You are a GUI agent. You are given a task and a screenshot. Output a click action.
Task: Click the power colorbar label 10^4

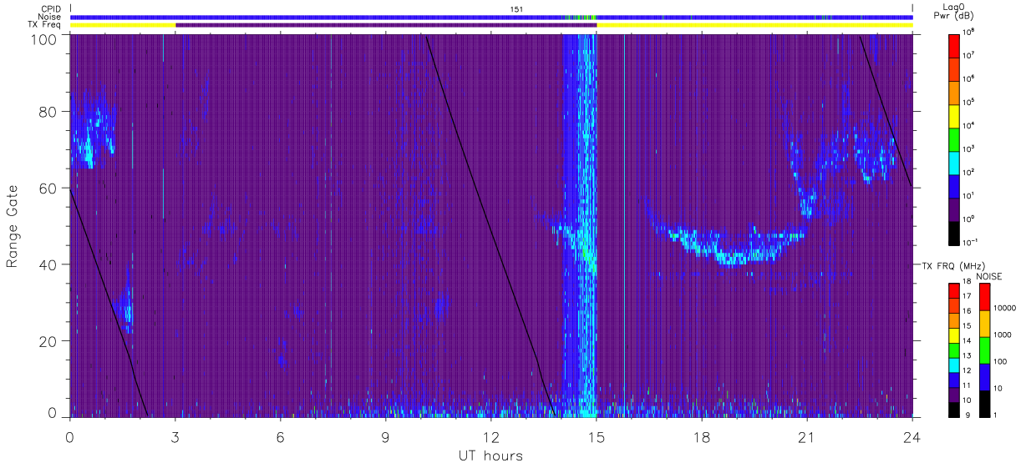[x=968, y=125]
